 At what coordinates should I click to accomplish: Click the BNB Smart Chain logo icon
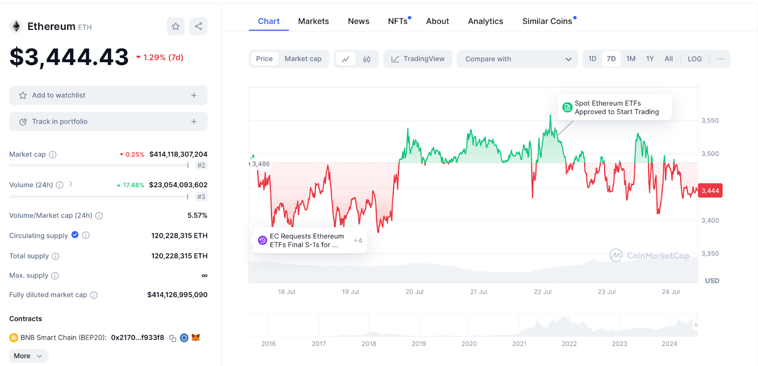coord(14,338)
